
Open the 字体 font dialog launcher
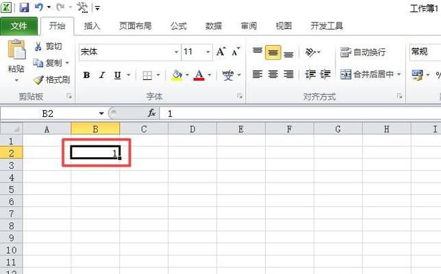point(240,96)
